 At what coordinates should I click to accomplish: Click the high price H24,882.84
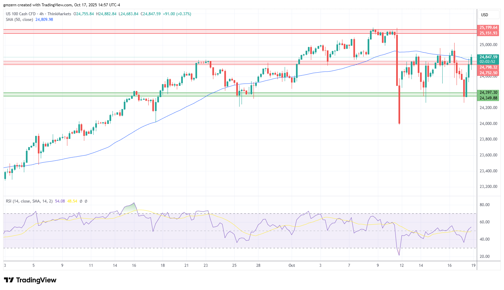(x=106, y=14)
